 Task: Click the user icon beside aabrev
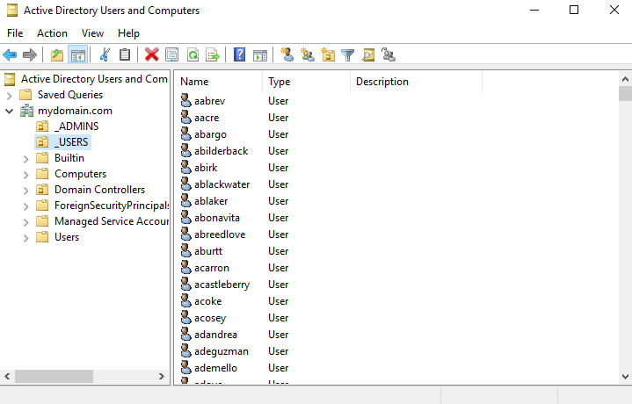pyautogui.click(x=185, y=101)
